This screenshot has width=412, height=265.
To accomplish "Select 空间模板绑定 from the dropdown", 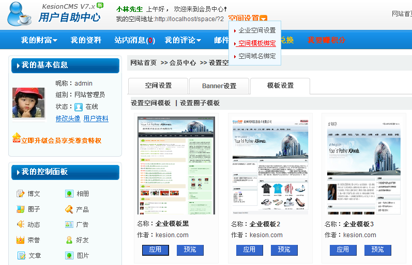I will 257,43.
